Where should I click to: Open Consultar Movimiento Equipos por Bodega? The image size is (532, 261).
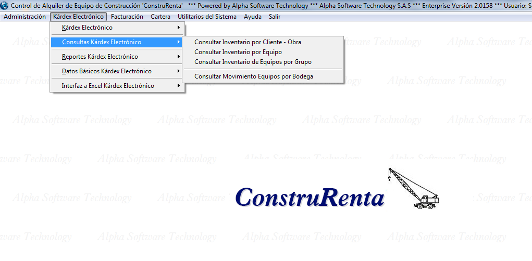253,76
